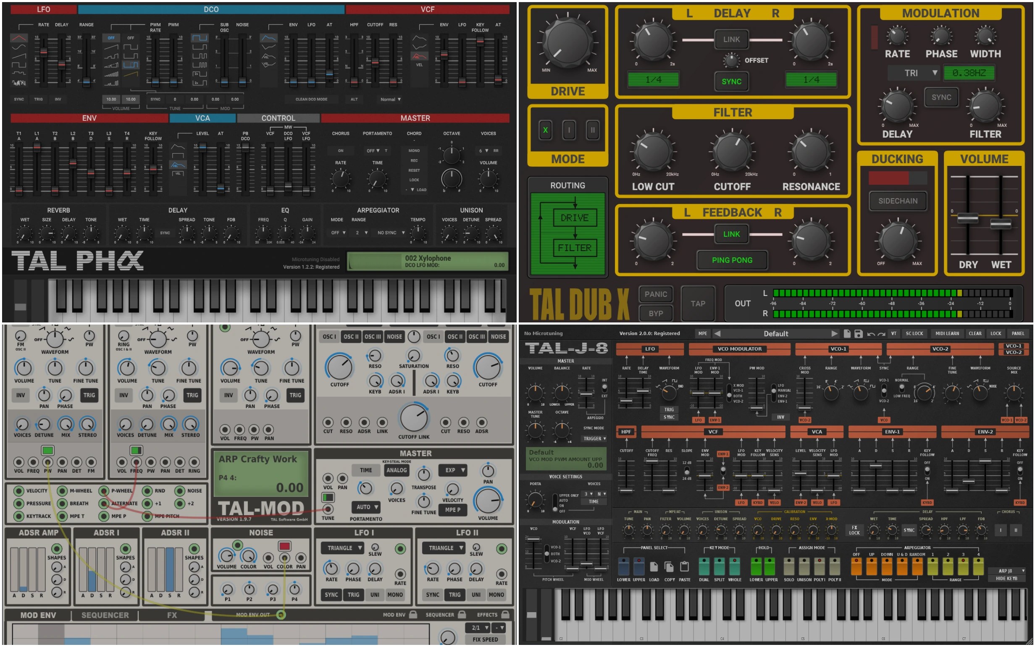
Task: Open the EXP portamento curve dropdown
Action: click(x=453, y=470)
